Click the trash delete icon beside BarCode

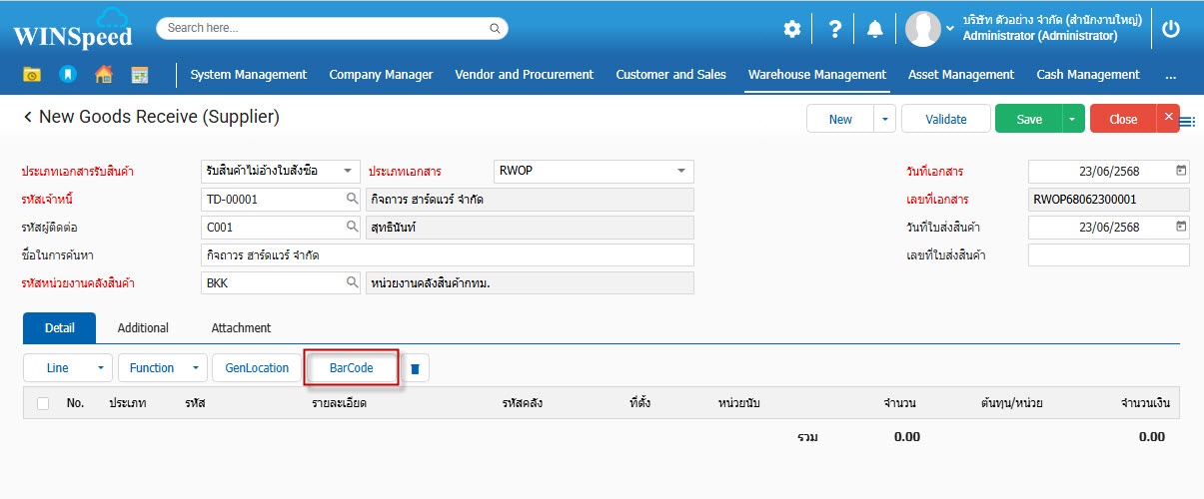pyautogui.click(x=416, y=368)
